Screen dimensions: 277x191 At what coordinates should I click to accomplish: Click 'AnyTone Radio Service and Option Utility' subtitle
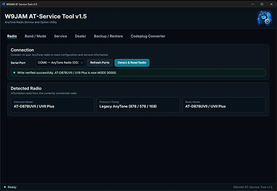(x=31, y=22)
